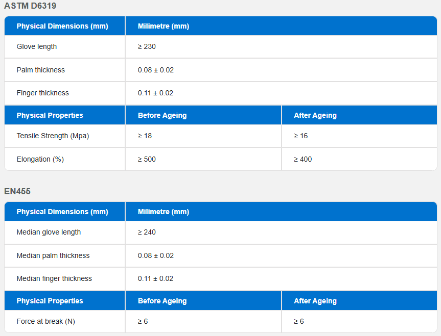The height and width of the screenshot is (336, 441).
Task: Click the '≥ 240' median length value
Action: point(147,232)
